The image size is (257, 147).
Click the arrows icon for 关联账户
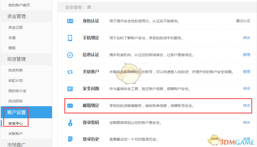[x=70, y=72]
